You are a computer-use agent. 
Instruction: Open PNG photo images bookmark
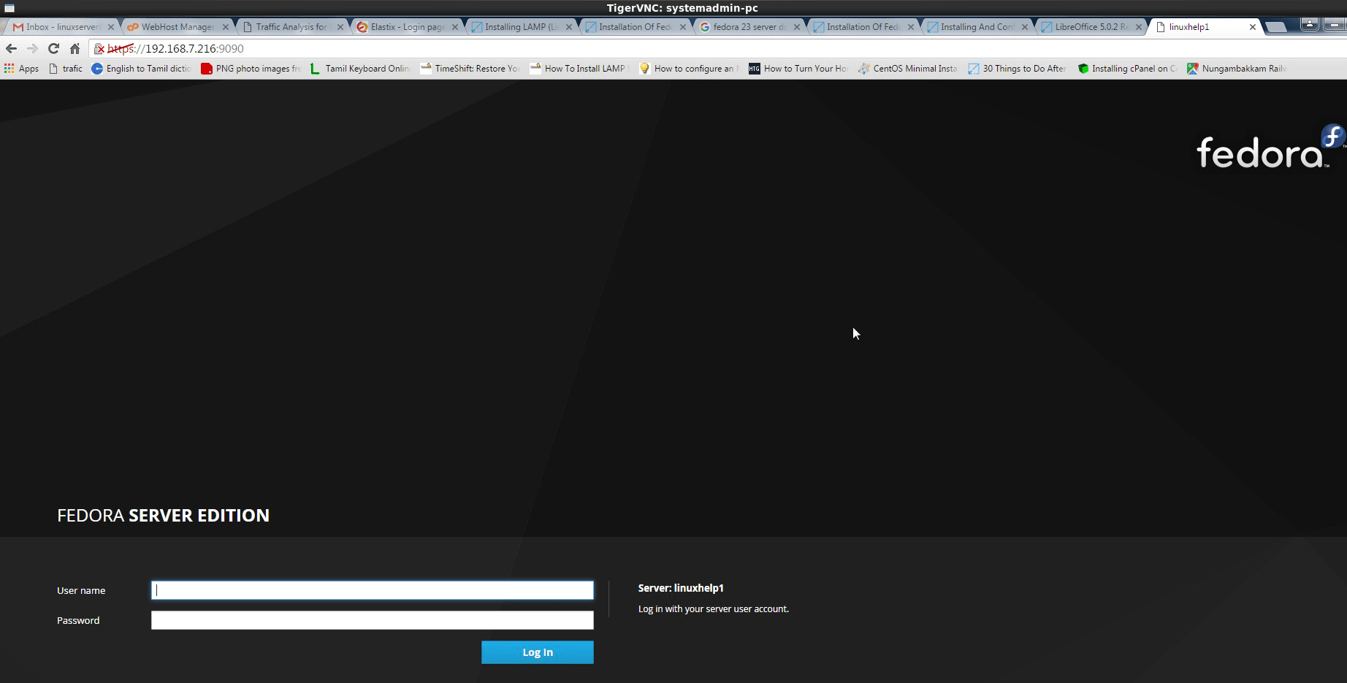point(251,69)
